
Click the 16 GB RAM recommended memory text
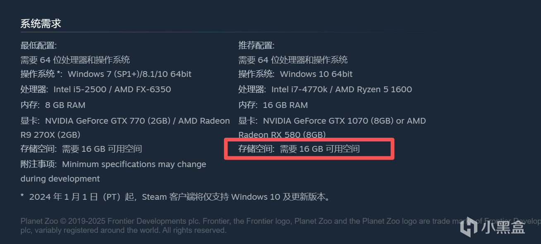(285, 105)
